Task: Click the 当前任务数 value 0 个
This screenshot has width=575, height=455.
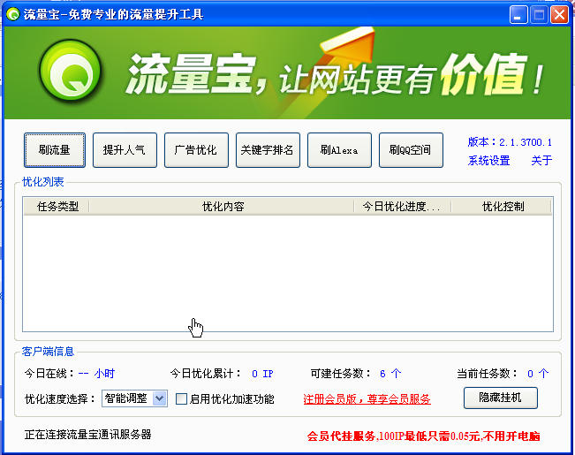Action: click(x=538, y=374)
